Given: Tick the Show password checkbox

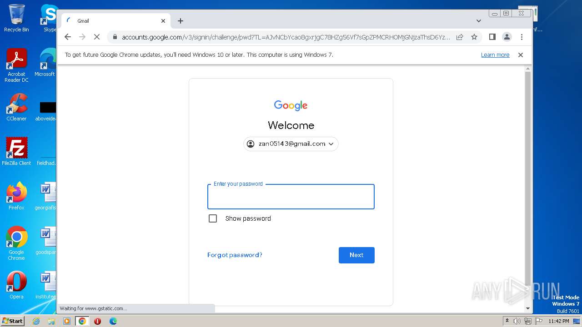Looking at the screenshot, I should click(213, 218).
